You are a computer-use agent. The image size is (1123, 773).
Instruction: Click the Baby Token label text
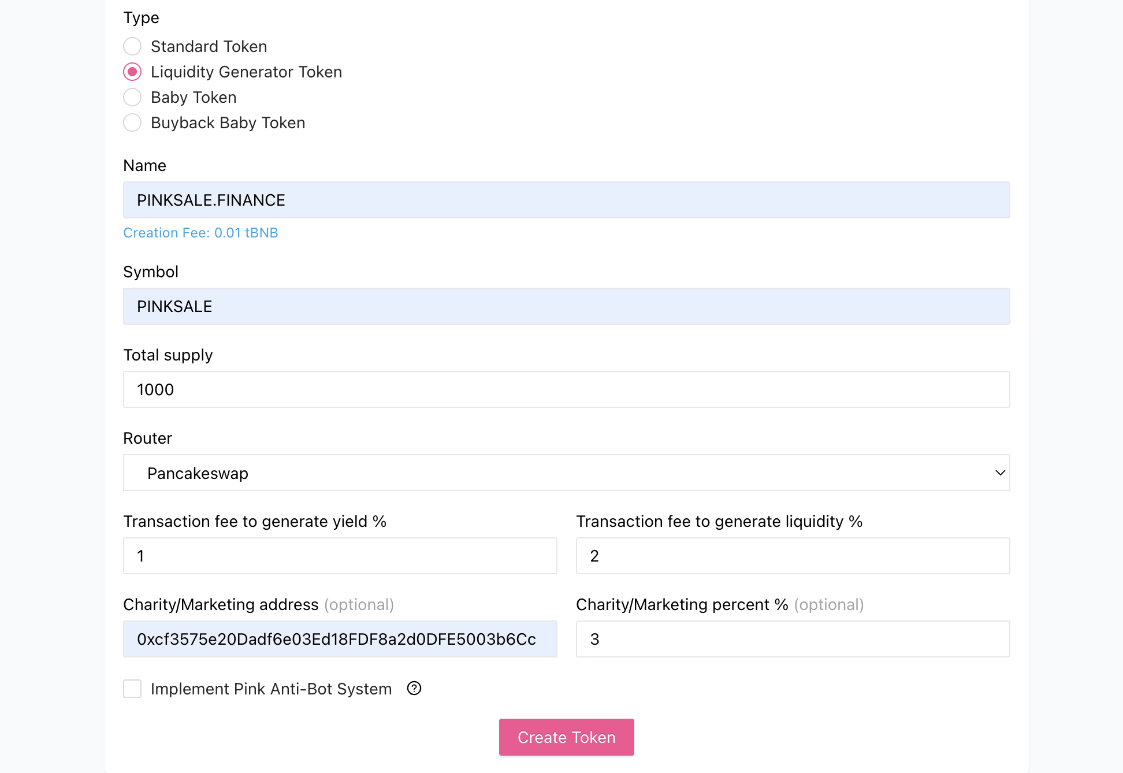(x=194, y=97)
